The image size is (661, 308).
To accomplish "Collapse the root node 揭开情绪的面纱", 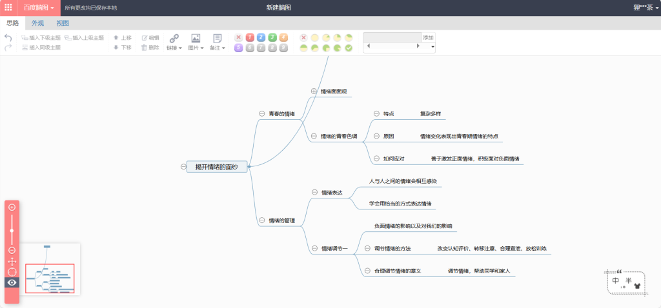I will tap(183, 167).
